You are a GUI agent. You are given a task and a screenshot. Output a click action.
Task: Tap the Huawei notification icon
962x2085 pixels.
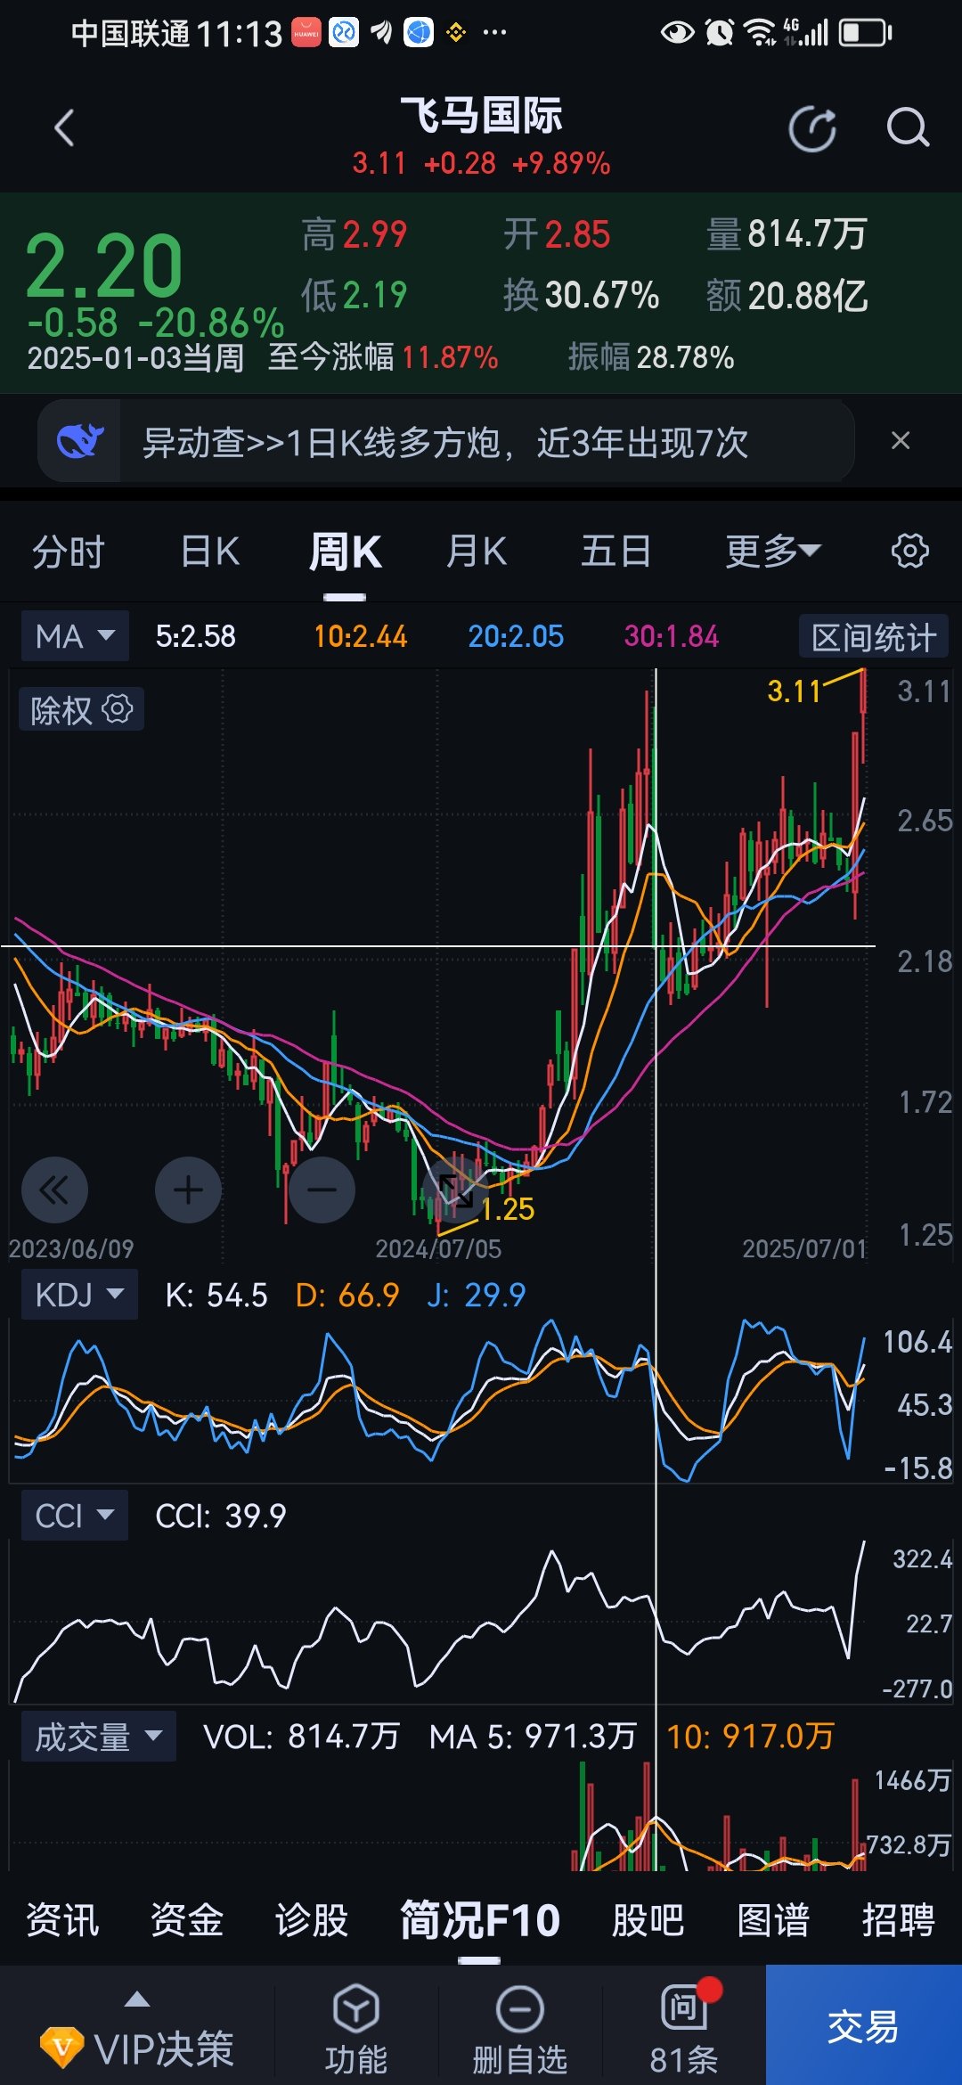pos(306,33)
